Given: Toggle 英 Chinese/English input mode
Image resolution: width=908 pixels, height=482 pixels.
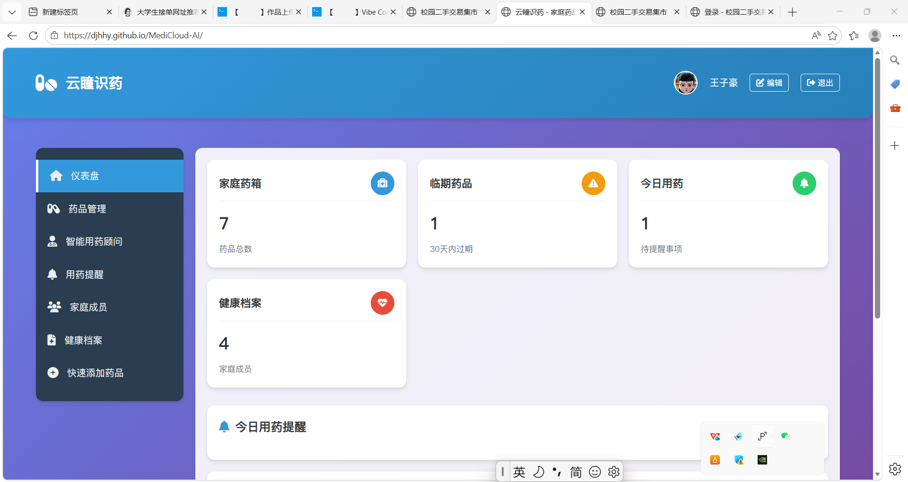Looking at the screenshot, I should [519, 472].
